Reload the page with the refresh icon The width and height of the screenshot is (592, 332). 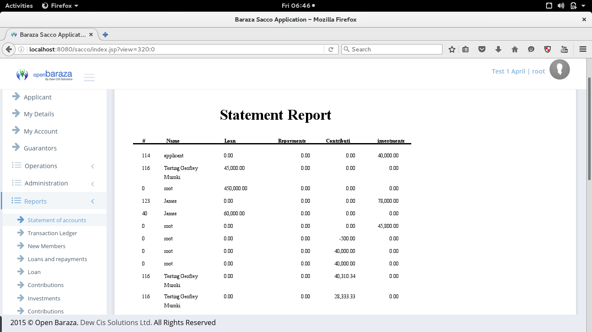click(331, 49)
